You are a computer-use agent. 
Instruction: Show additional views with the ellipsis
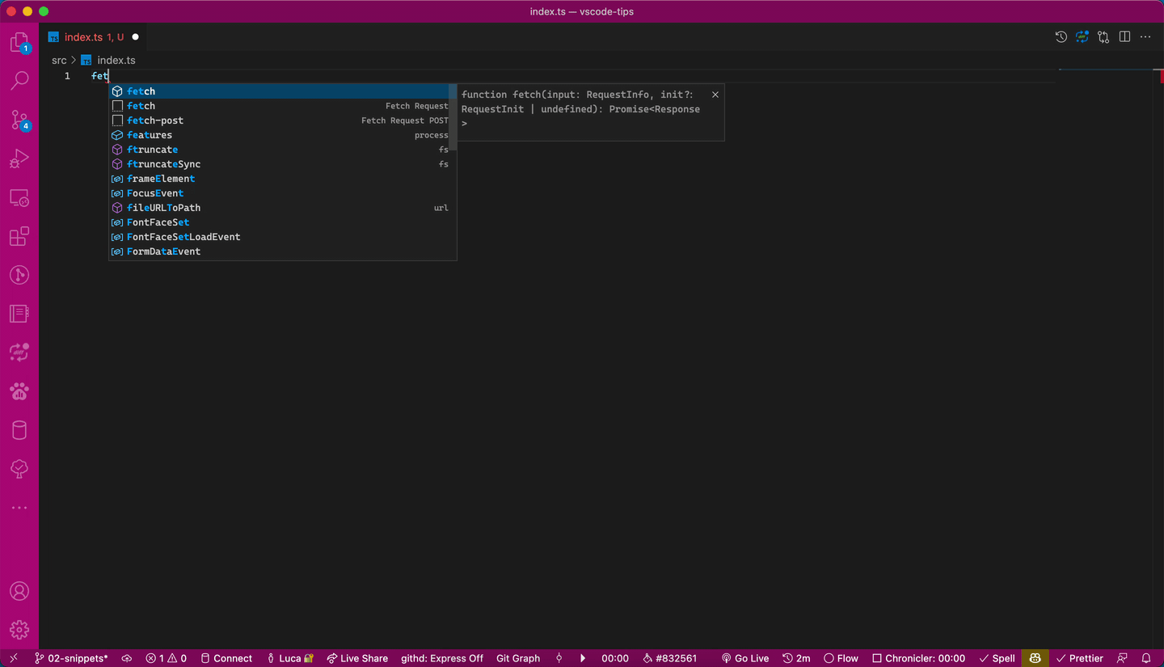(19, 508)
